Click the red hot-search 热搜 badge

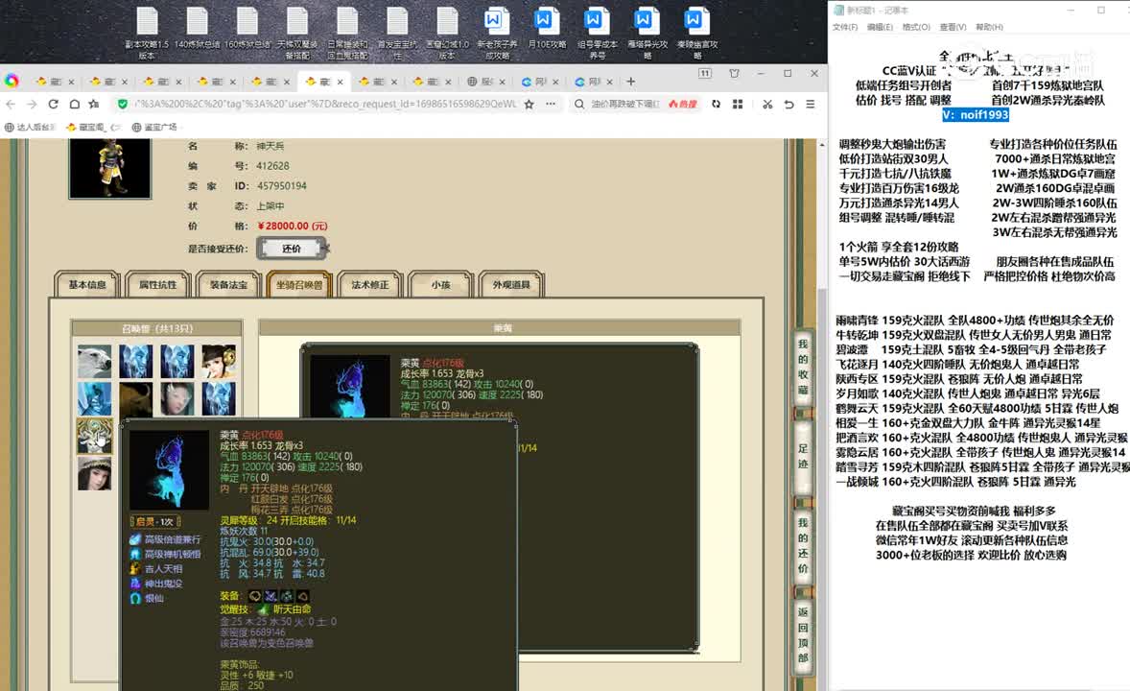pyautogui.click(x=682, y=104)
